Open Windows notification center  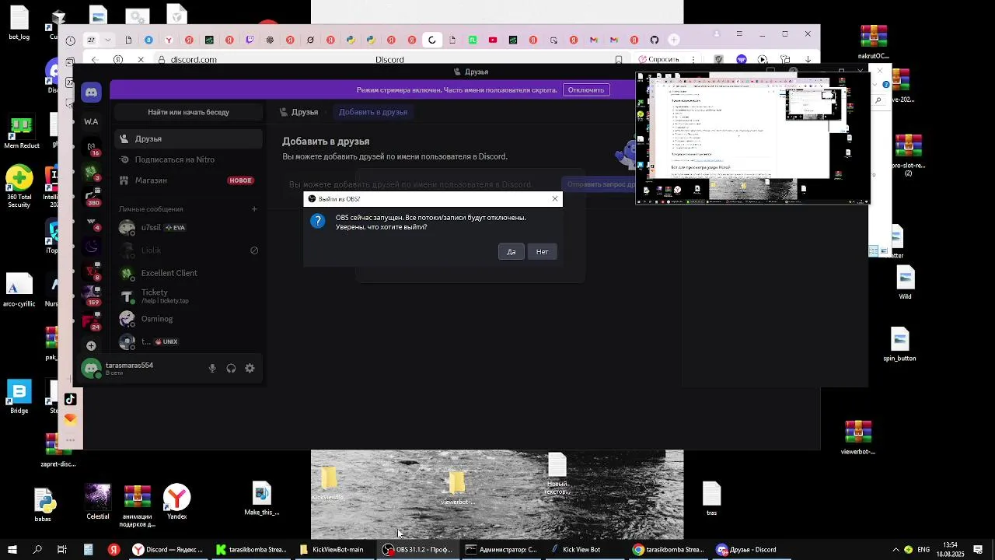pyautogui.click(x=978, y=550)
